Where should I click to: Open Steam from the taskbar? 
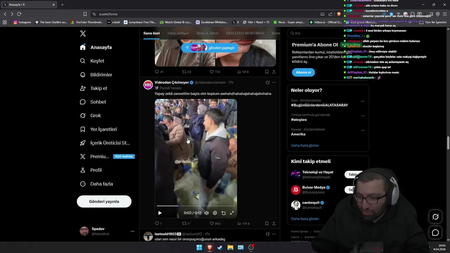point(220,247)
